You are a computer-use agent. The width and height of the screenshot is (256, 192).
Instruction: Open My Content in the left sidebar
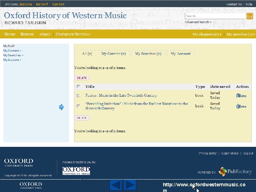(x=12, y=50)
